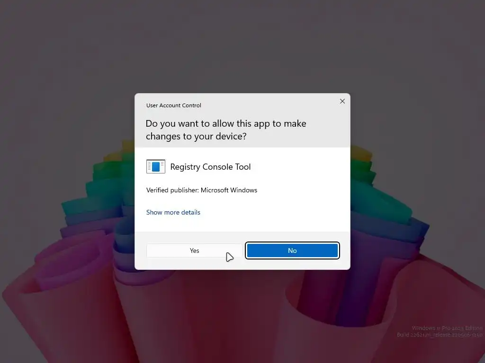The height and width of the screenshot is (363, 485).
Task: Click the Verified publisher: Microsoft Windows text
Action: 202,190
